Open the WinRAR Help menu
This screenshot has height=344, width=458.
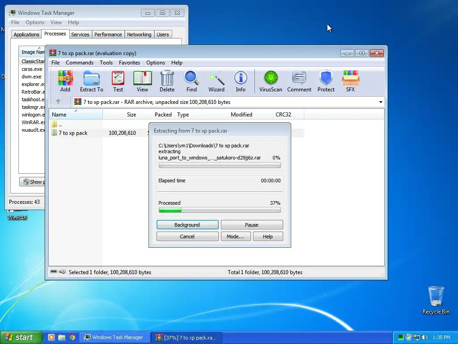pyautogui.click(x=177, y=63)
